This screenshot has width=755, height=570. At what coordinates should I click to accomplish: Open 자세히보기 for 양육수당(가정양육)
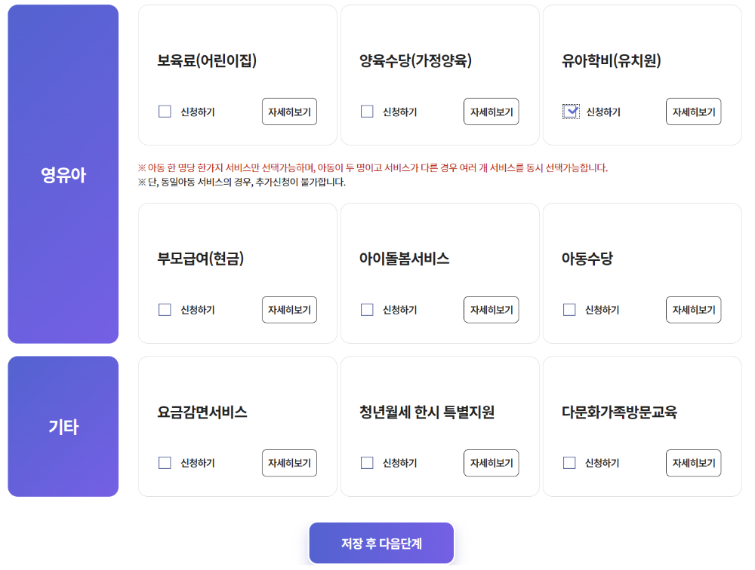491,110
